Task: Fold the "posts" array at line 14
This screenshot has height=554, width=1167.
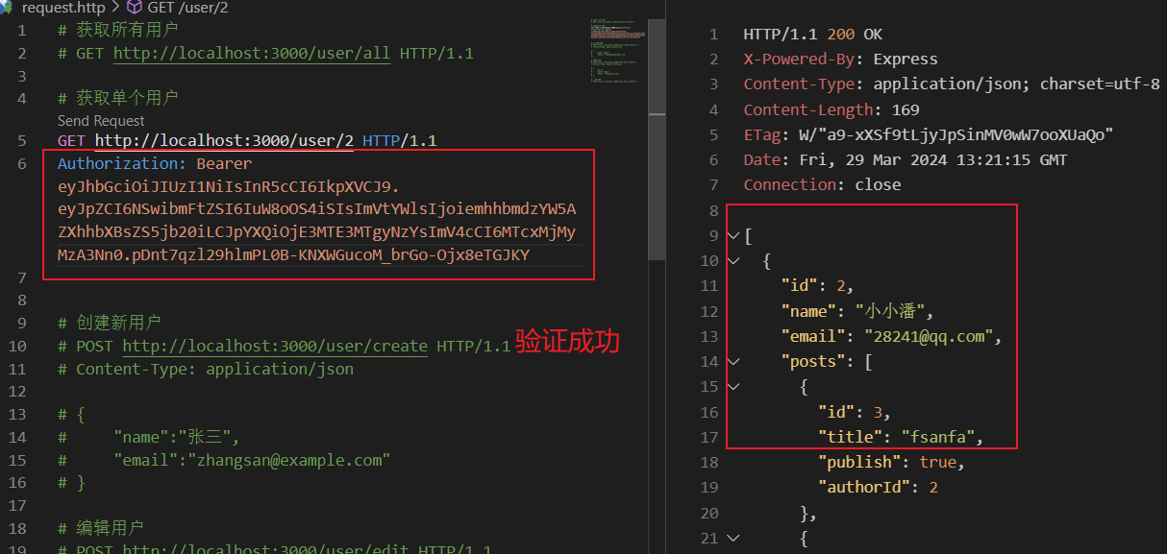Action: (734, 362)
